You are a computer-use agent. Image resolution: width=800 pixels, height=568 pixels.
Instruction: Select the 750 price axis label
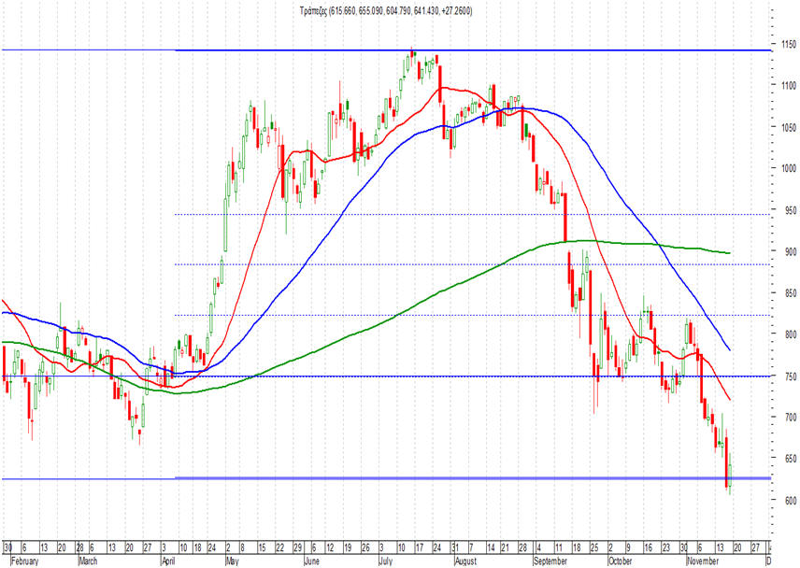[x=791, y=376]
